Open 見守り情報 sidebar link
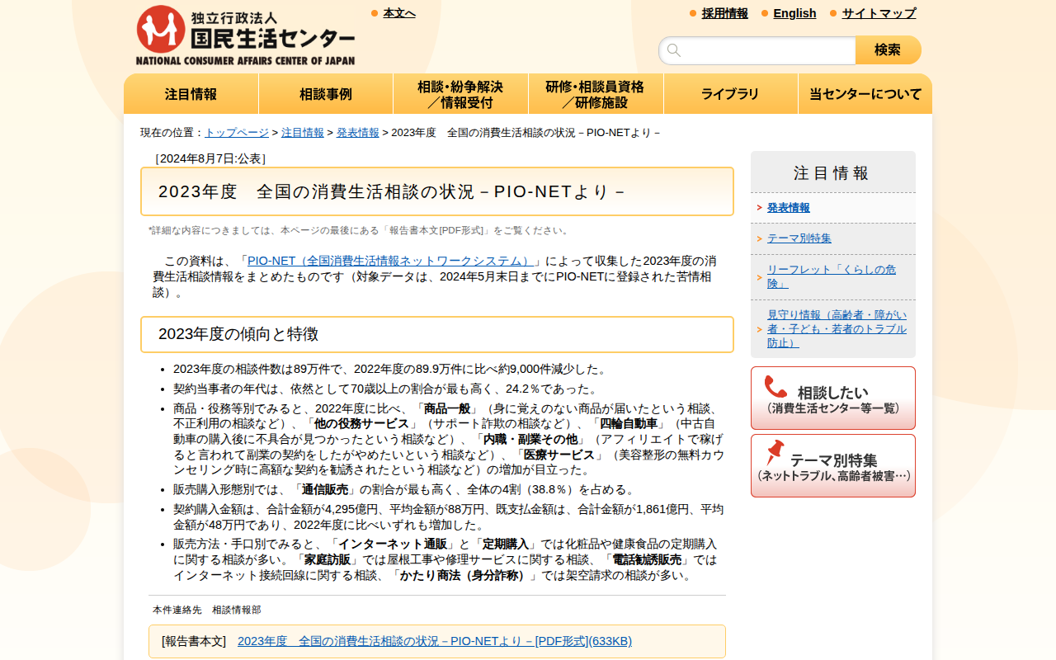This screenshot has height=660, width=1056. [x=837, y=329]
